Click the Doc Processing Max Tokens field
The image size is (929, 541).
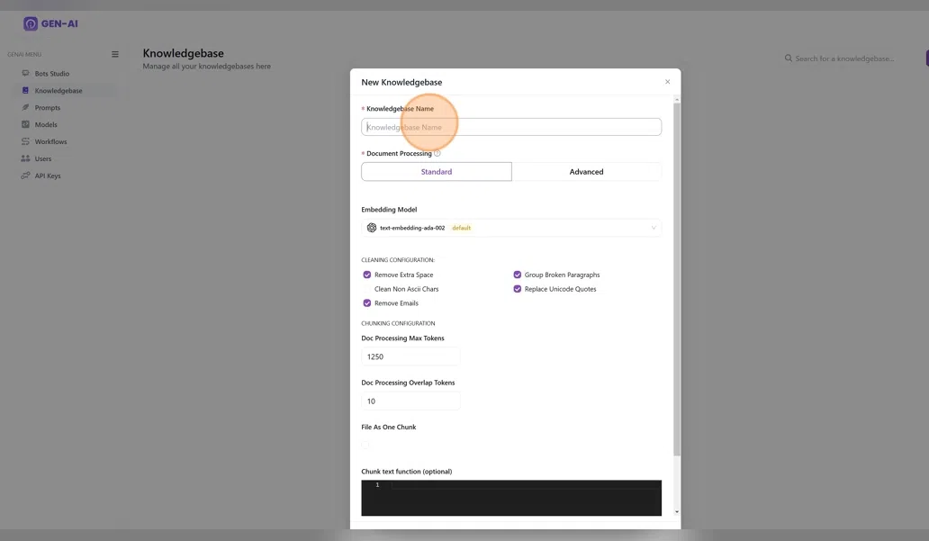coord(410,357)
